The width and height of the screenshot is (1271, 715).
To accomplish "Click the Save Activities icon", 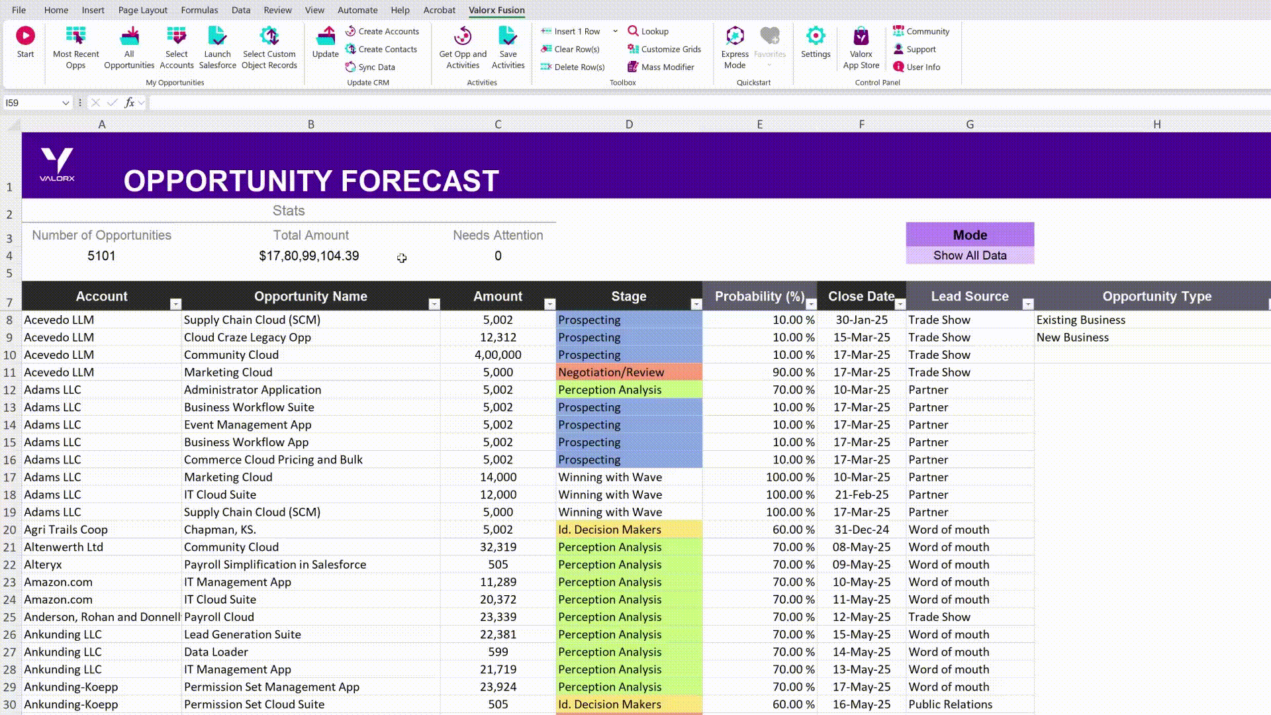I will [x=508, y=36].
